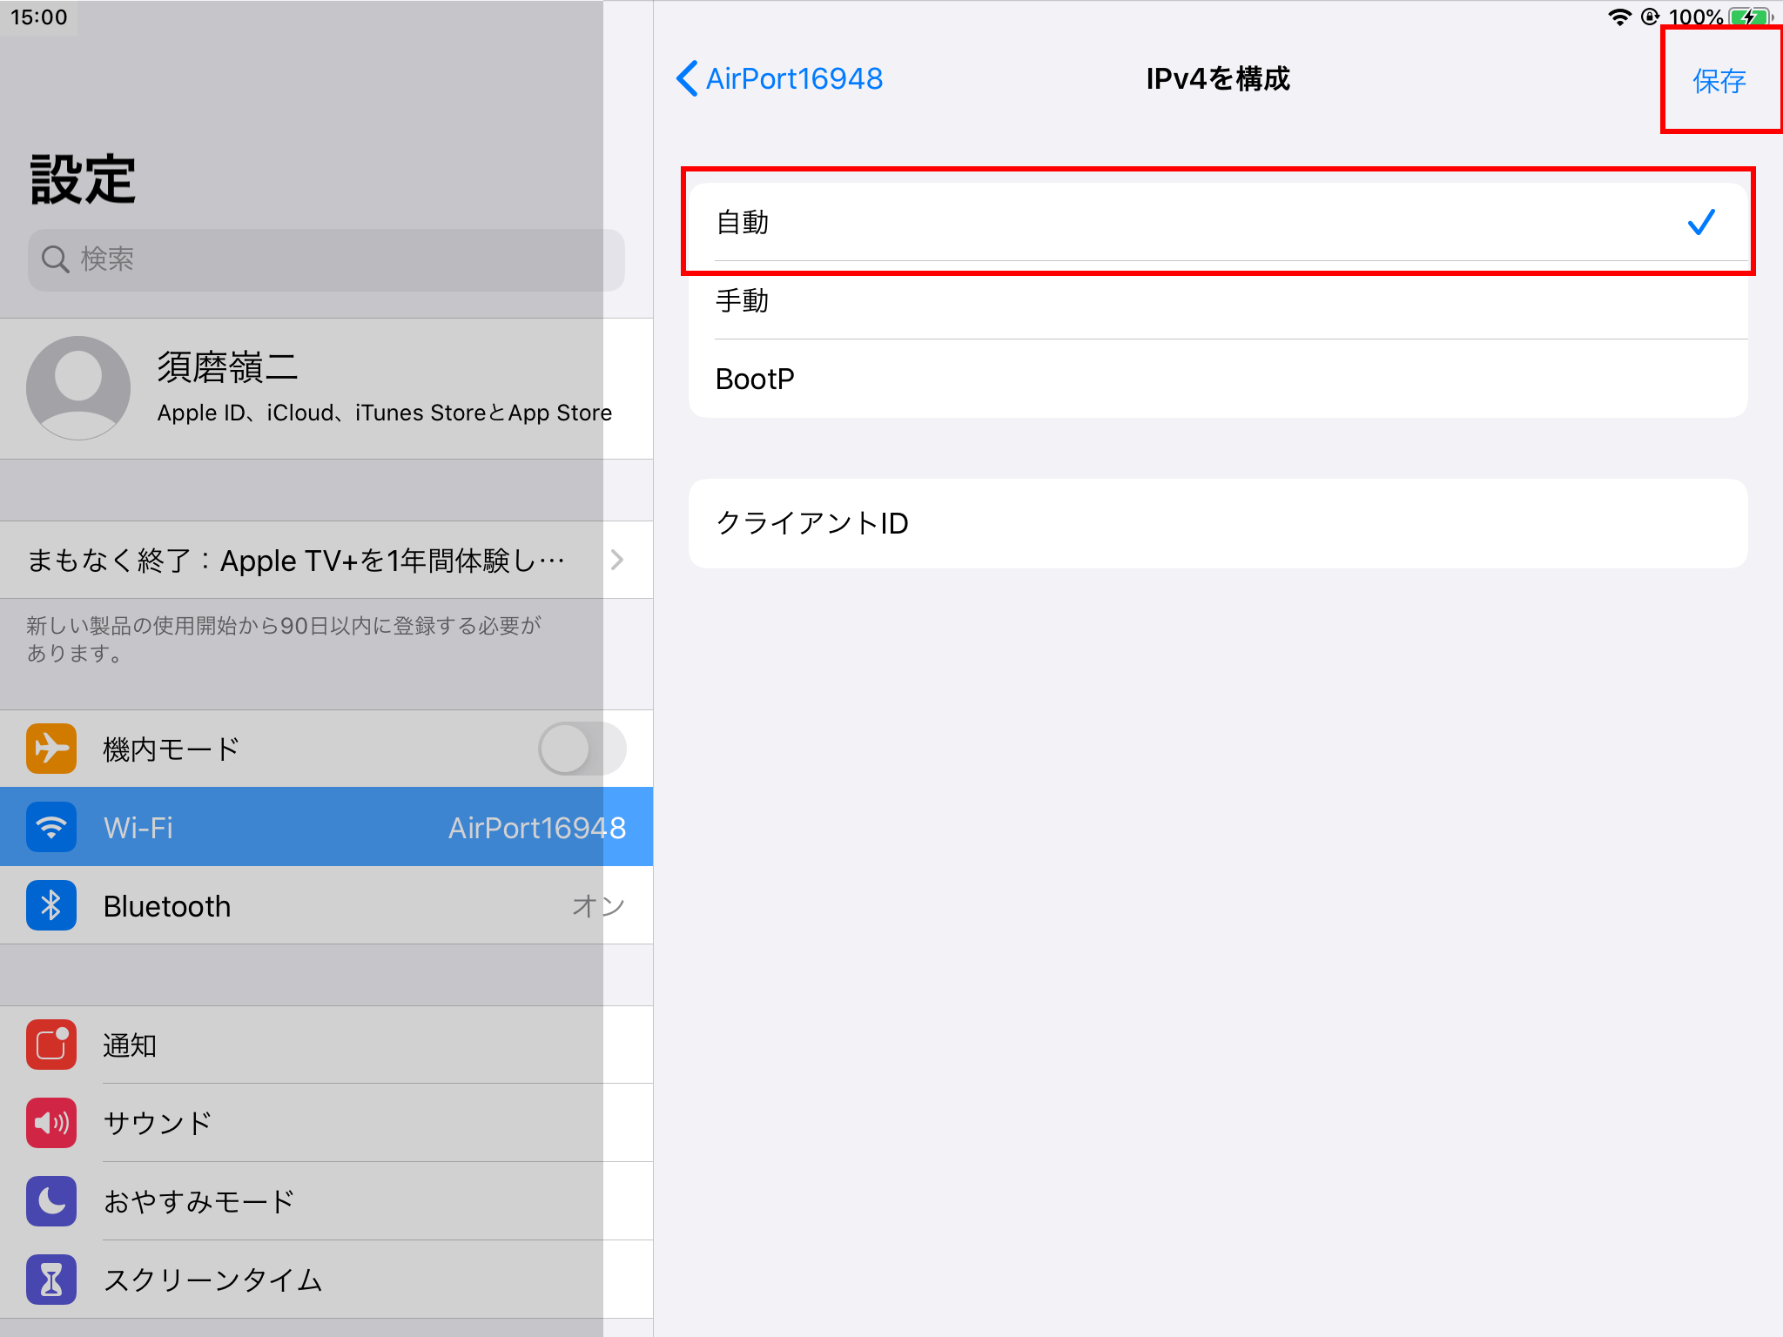
Task: Select the BootP configuration option
Action: 1217,380
